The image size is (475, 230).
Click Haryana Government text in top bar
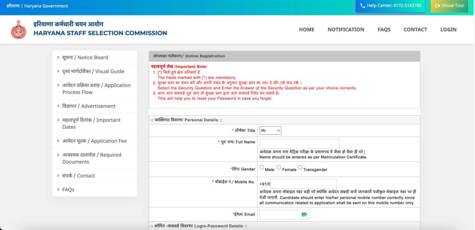click(46, 6)
